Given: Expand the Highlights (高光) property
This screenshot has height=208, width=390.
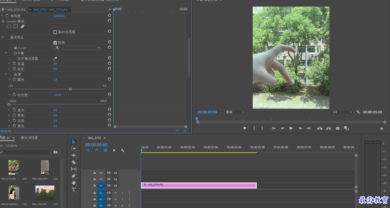Looking at the screenshot, I should tap(9, 110).
